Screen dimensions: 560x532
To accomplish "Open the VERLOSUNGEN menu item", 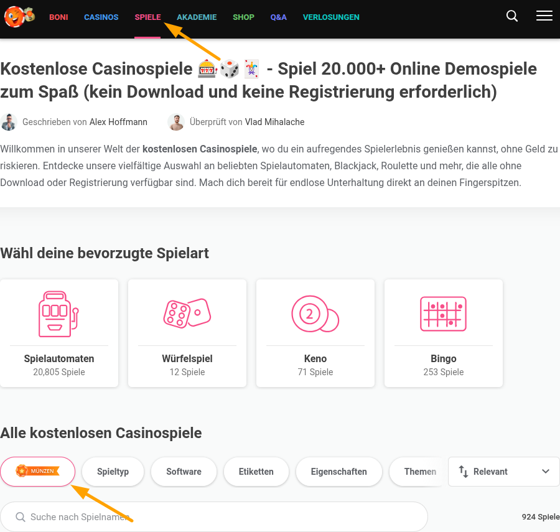I will (331, 17).
